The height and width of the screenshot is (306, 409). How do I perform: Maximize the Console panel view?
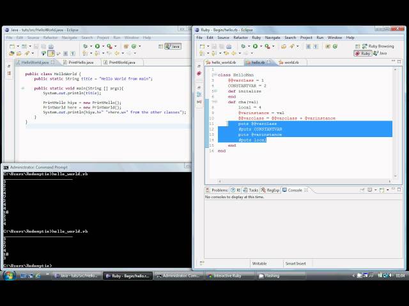click(x=399, y=190)
